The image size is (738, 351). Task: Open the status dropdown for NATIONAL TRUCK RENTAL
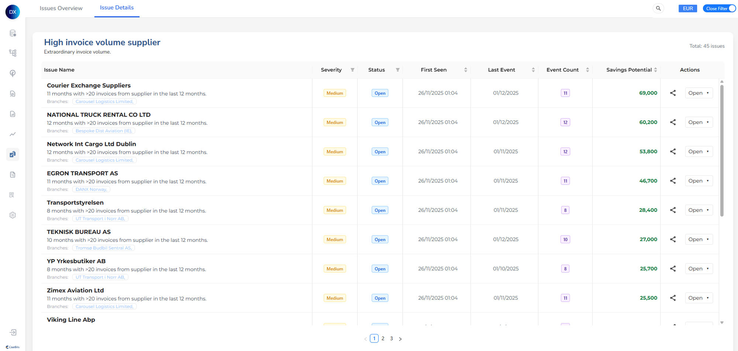tap(699, 123)
